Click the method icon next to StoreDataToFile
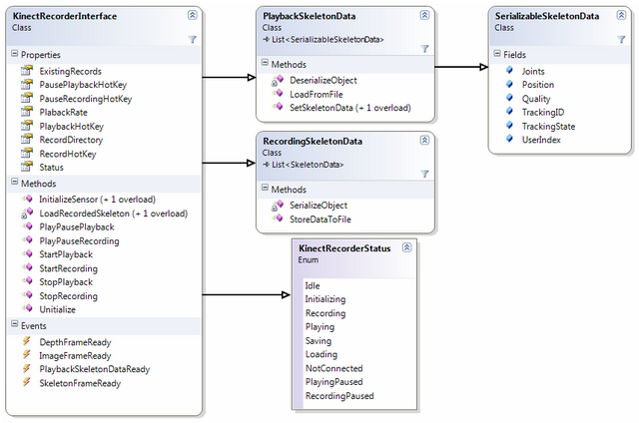Screen dimensions: 639x423 click(278, 218)
